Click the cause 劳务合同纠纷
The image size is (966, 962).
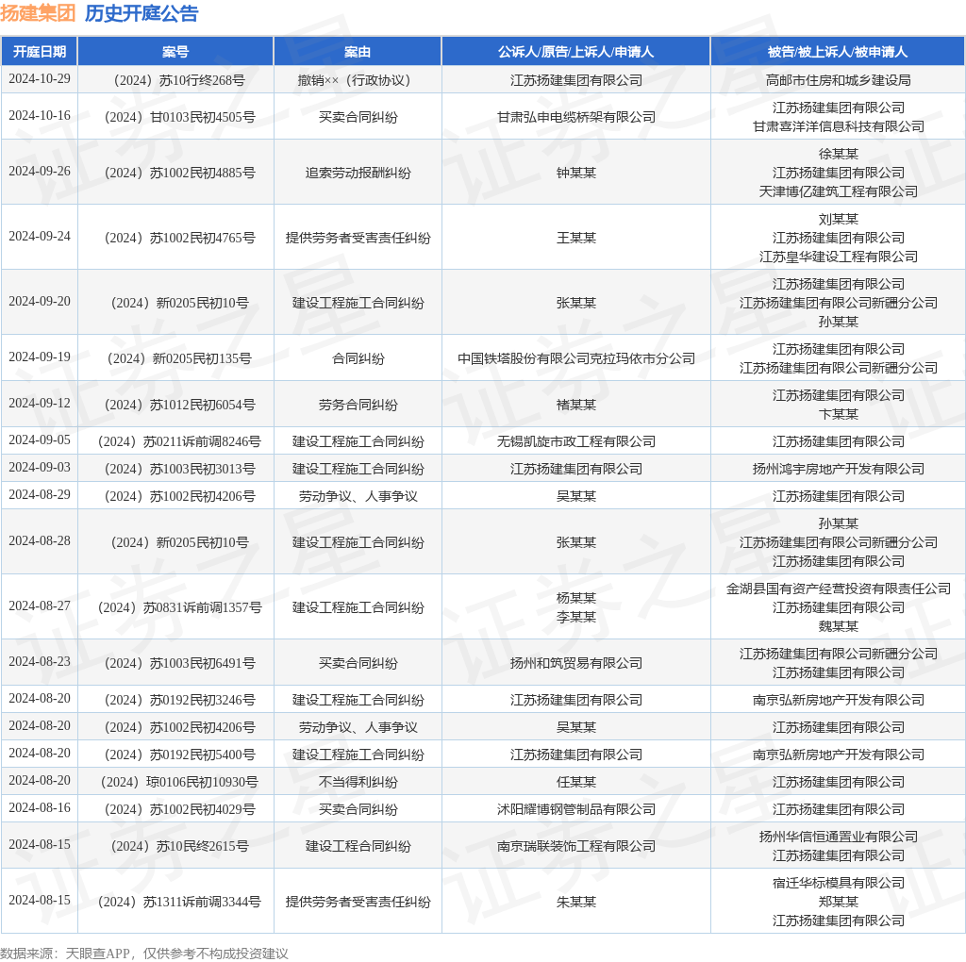[x=358, y=405]
